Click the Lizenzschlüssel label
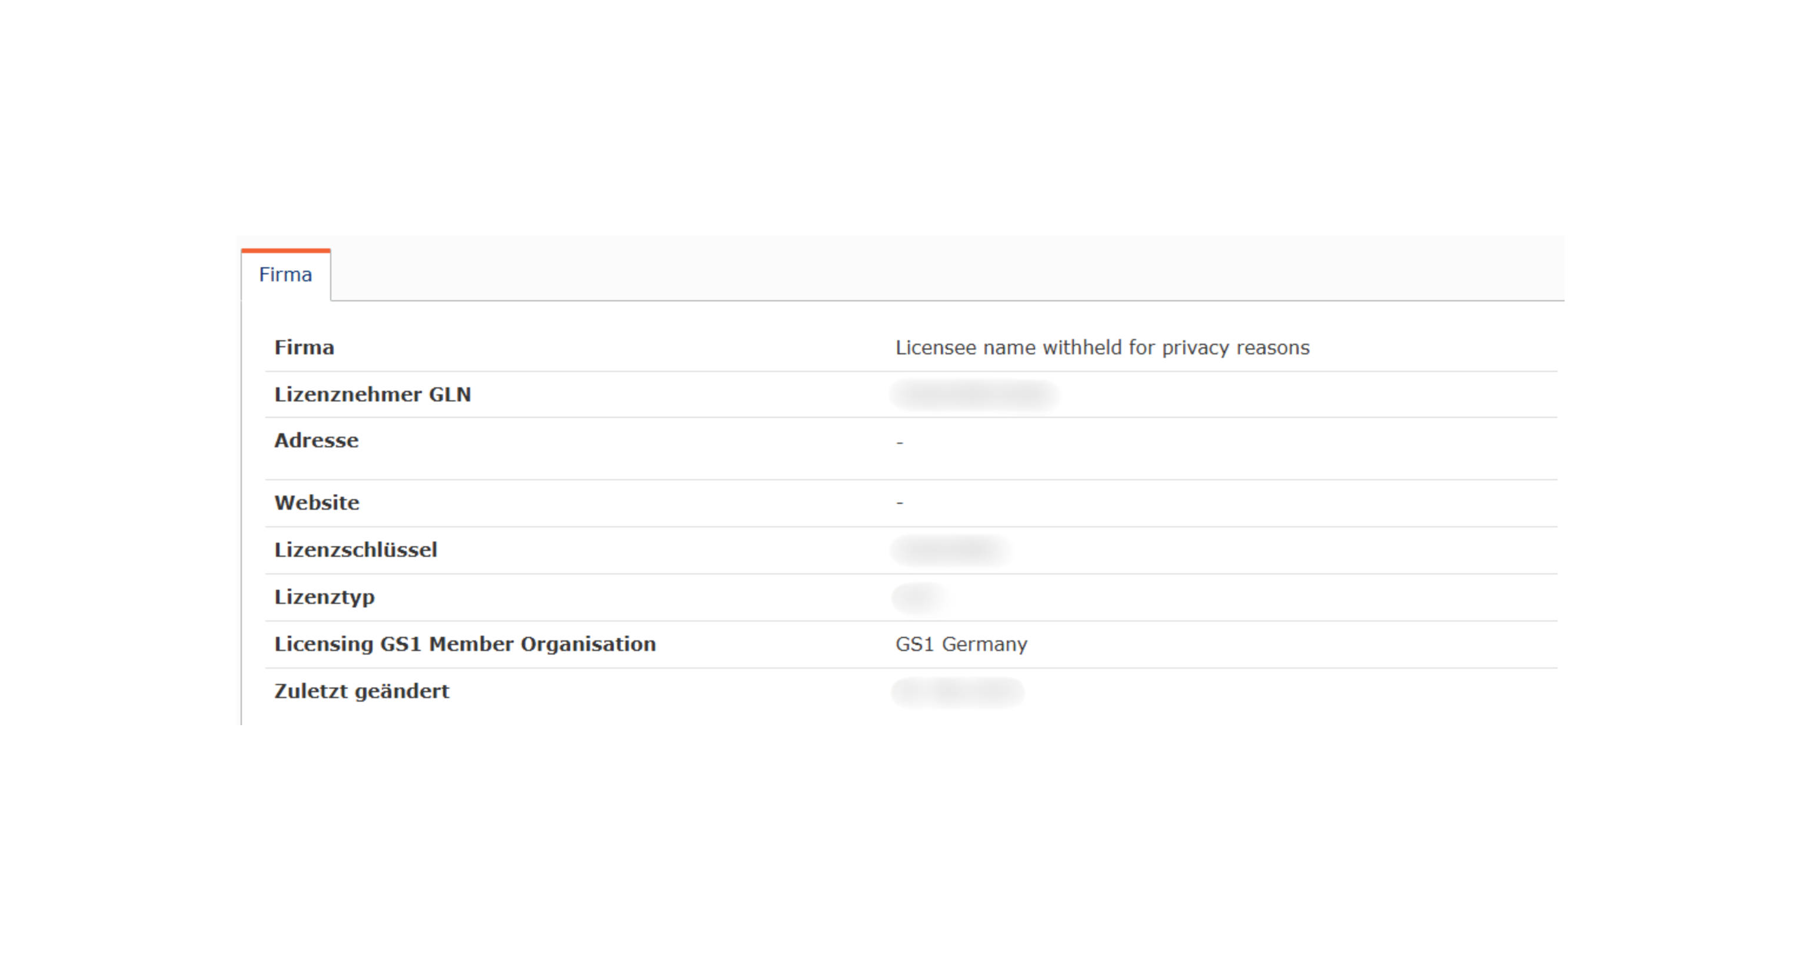This screenshot has width=1800, height=960. 355,550
